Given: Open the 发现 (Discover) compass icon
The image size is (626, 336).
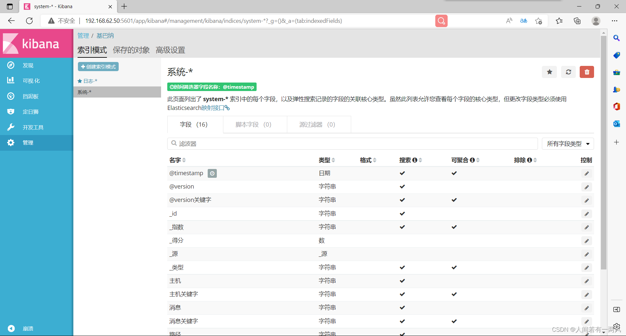Looking at the screenshot, I should [x=11, y=65].
